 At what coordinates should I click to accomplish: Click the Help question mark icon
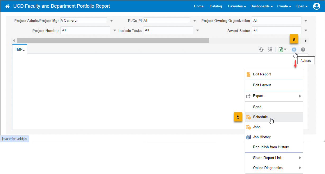pyautogui.click(x=303, y=50)
